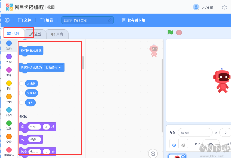Click the faded sprite watermark in workspace
The image size is (231, 158).
click(154, 50)
